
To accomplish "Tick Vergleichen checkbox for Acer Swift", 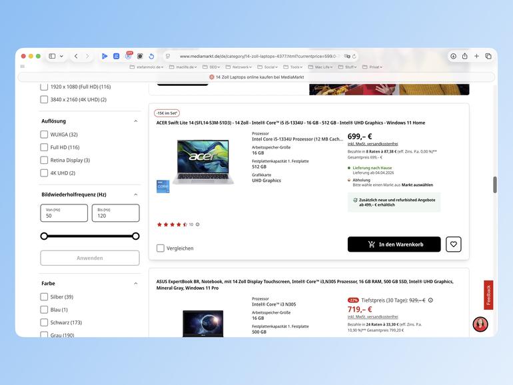I will pos(161,248).
